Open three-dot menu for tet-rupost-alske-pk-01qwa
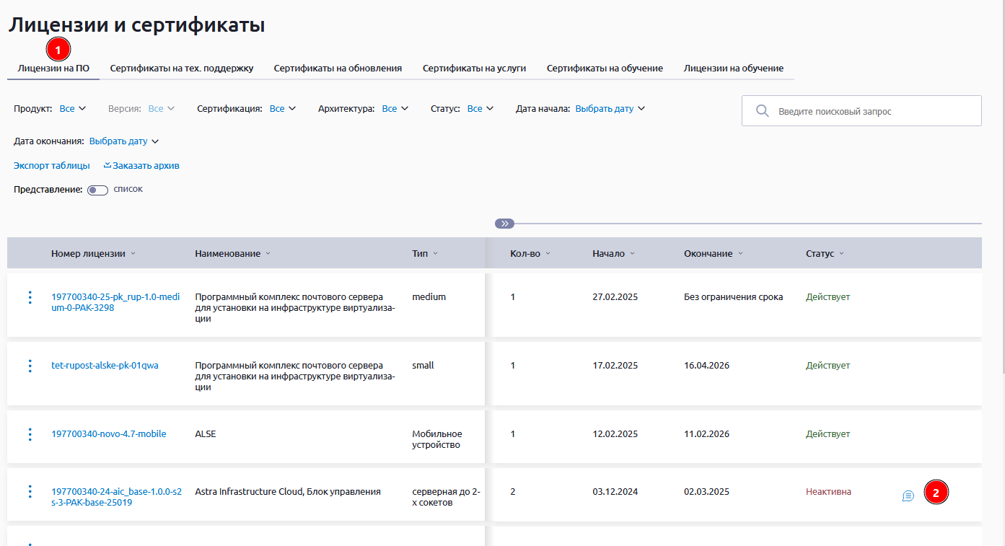The height and width of the screenshot is (546, 1005). pyautogui.click(x=30, y=366)
